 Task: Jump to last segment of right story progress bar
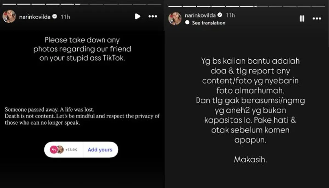point(319,6)
